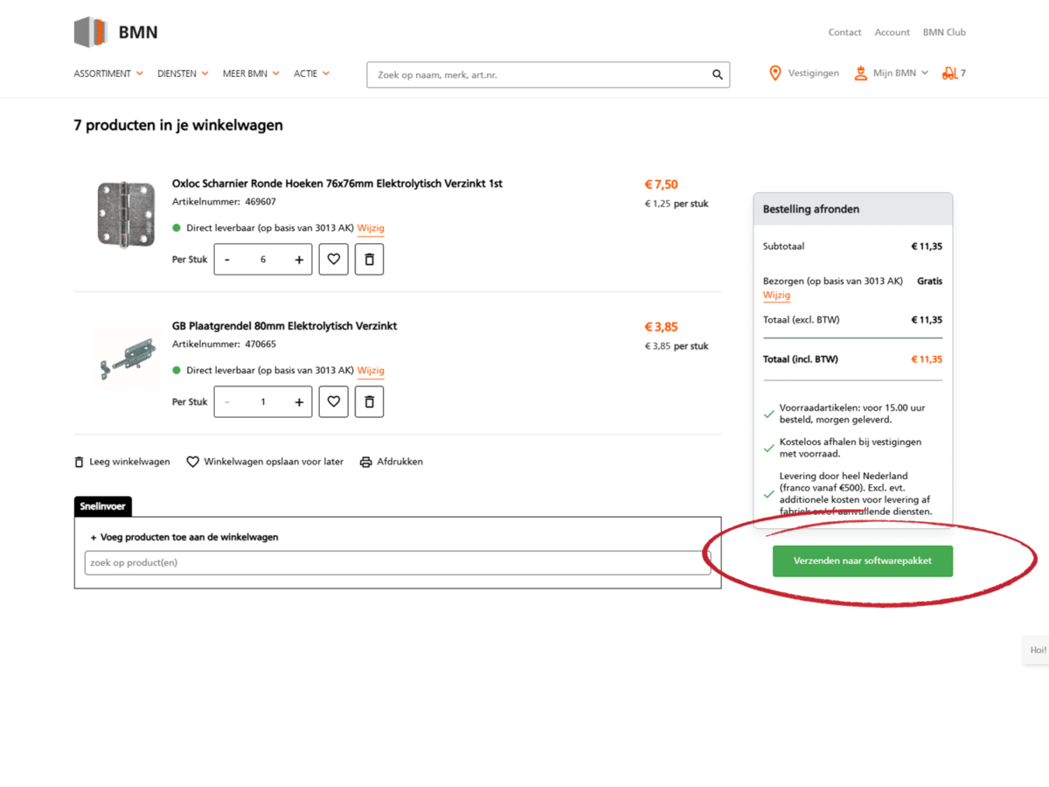This screenshot has width=1049, height=787.
Task: Click the €7,50 price
Action: (x=661, y=185)
